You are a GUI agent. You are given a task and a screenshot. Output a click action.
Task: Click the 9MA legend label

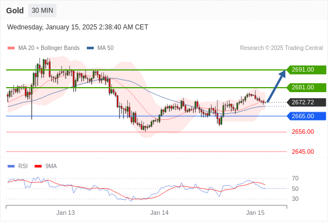pos(51,167)
